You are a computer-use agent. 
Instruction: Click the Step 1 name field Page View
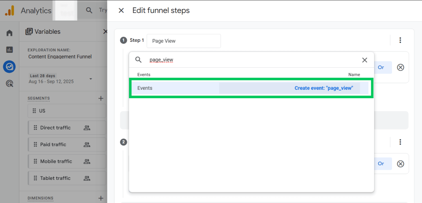pyautogui.click(x=184, y=41)
